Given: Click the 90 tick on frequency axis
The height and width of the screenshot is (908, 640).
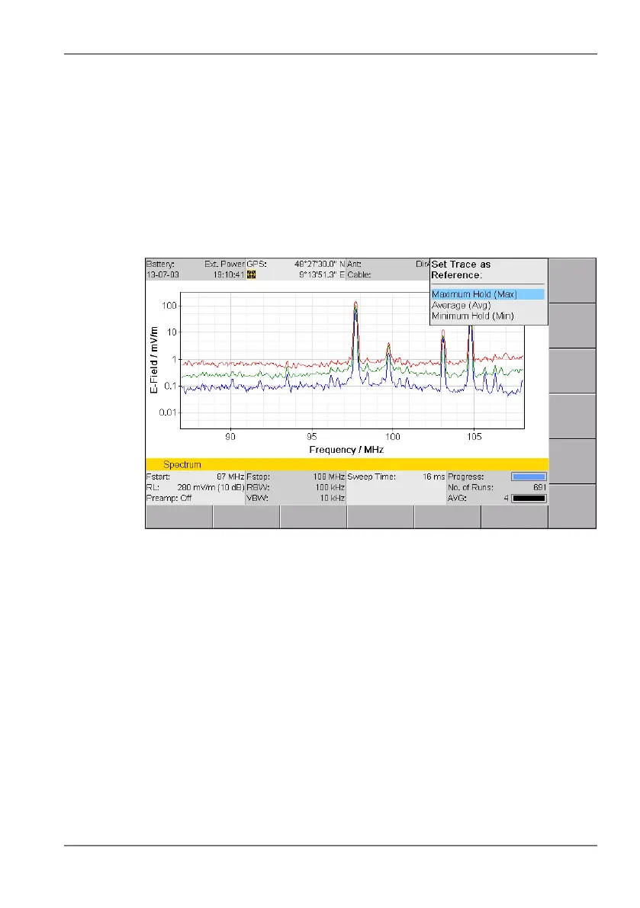Looking at the screenshot, I should (230, 437).
